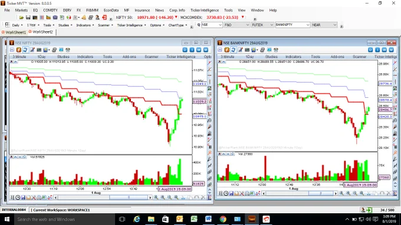401x225 pixels.
Task: Click 1Day in NIFTY chart menu
Action: pyautogui.click(x=41, y=57)
